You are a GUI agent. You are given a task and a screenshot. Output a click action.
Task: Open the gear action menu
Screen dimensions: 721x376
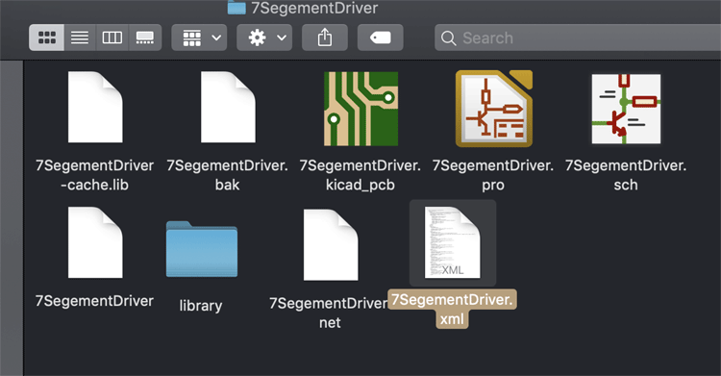point(264,38)
